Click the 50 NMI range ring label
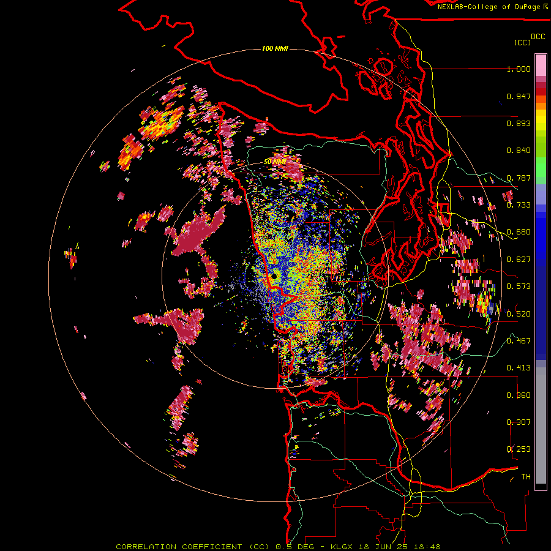 pyautogui.click(x=275, y=162)
